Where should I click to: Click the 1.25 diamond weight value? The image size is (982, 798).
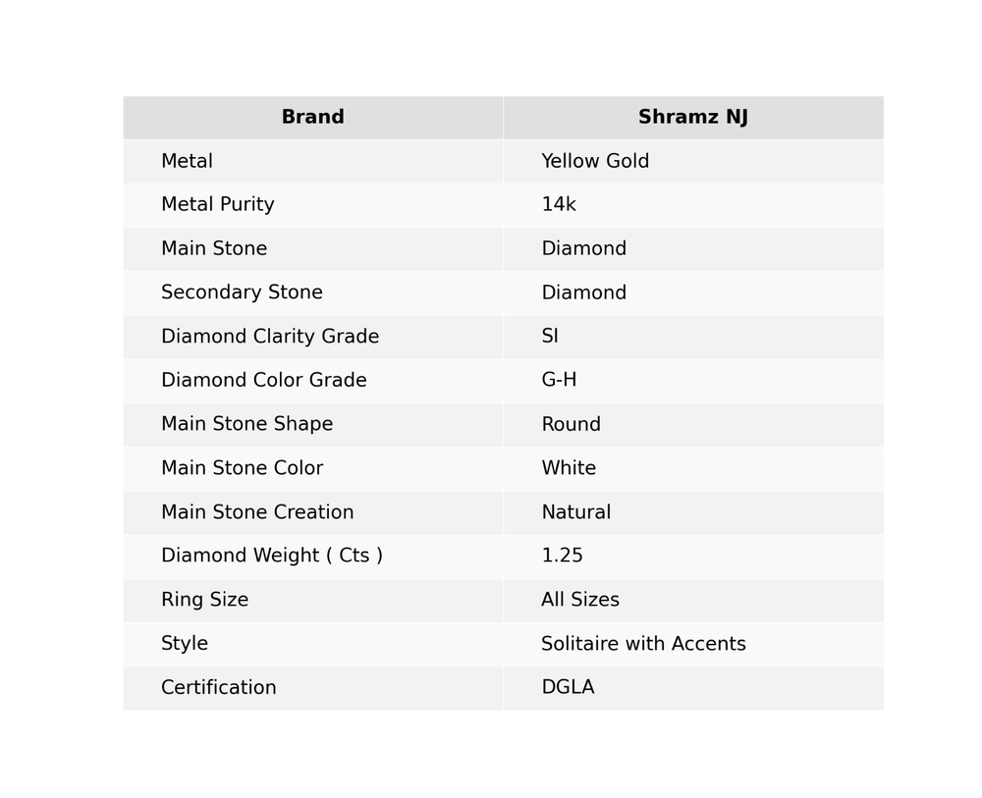click(562, 557)
